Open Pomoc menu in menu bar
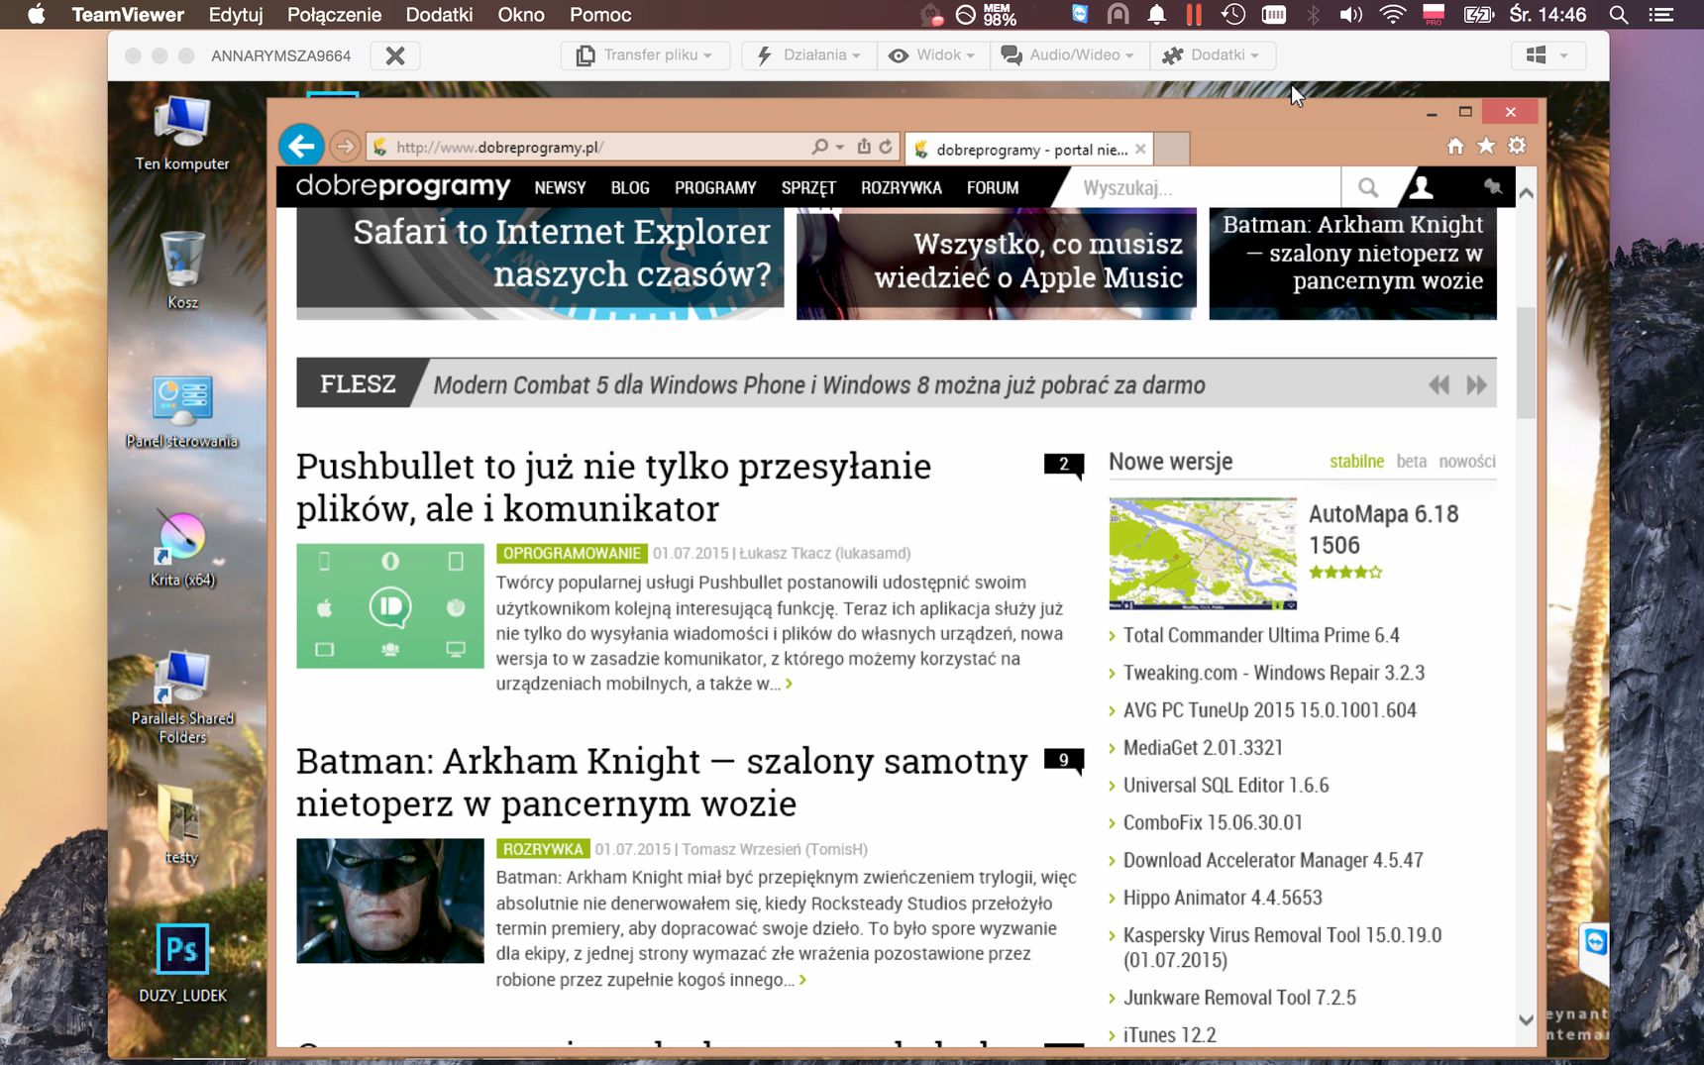 (x=600, y=15)
